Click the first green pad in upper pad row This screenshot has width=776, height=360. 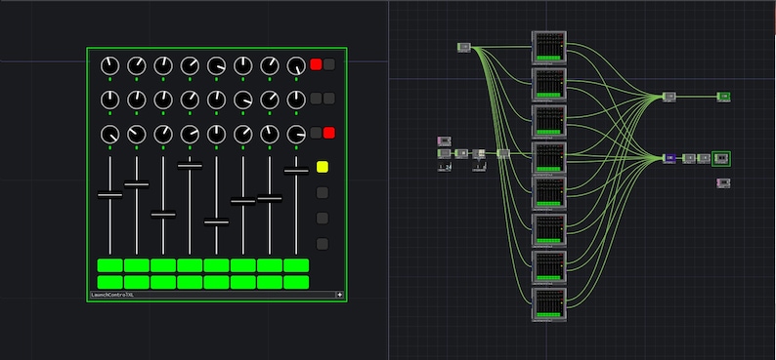pyautogui.click(x=109, y=265)
